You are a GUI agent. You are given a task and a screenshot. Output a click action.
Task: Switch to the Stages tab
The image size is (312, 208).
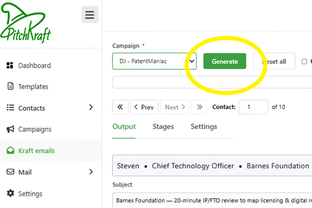163,126
